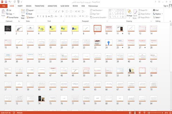
Task: Toggle text Shadow formatting
Action: 46,16
